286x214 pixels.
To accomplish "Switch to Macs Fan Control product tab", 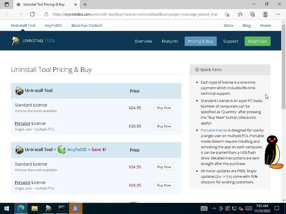I will 87,25.
